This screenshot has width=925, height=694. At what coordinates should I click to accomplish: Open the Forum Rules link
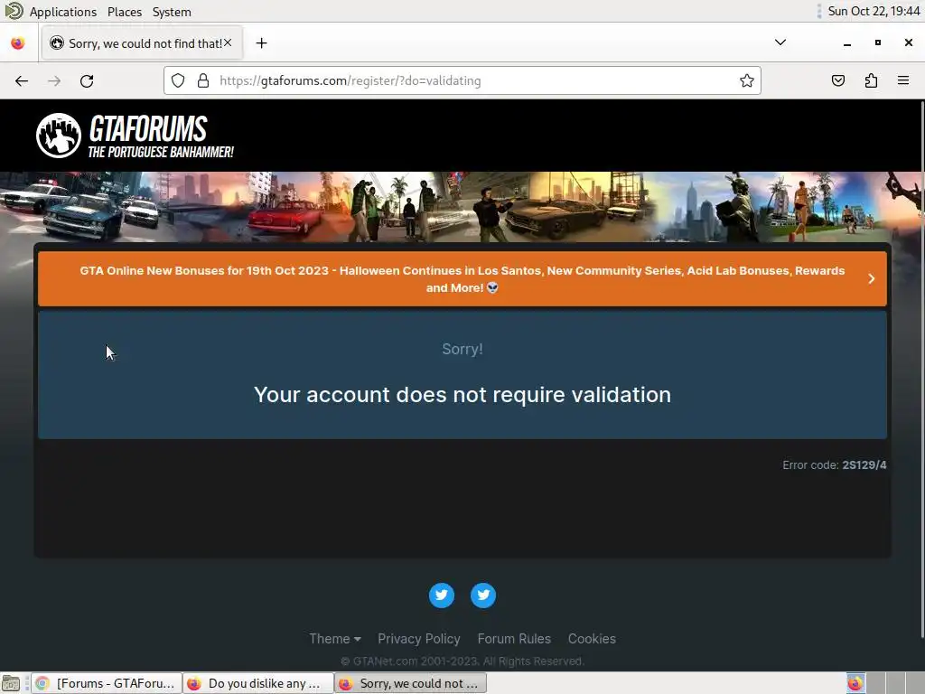(x=514, y=639)
